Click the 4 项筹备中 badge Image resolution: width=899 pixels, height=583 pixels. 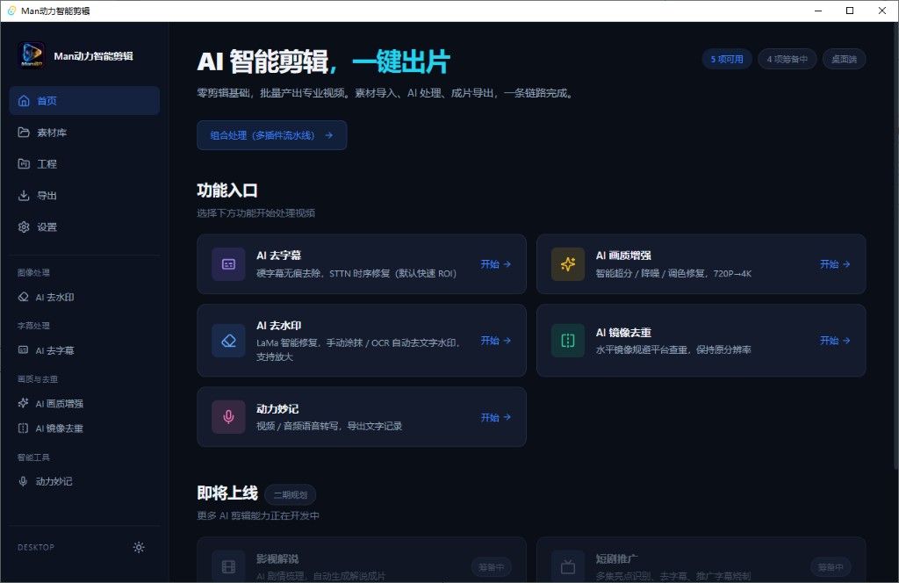pos(788,59)
